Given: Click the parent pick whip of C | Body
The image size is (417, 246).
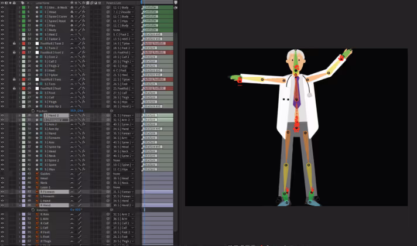Looking at the screenshot, I should tap(108, 30).
